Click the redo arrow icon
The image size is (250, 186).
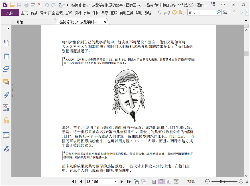click(x=54, y=5)
